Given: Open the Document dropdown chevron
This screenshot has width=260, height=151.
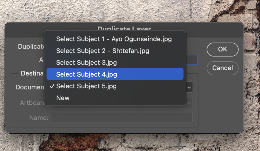Looking at the screenshot, I should pos(189,87).
